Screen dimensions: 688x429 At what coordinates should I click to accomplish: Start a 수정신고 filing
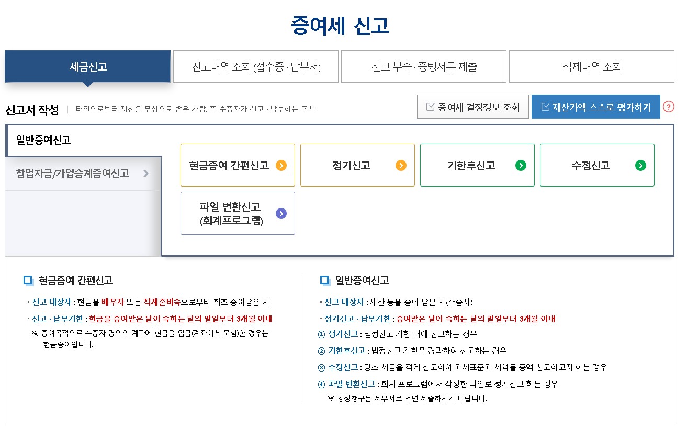597,165
